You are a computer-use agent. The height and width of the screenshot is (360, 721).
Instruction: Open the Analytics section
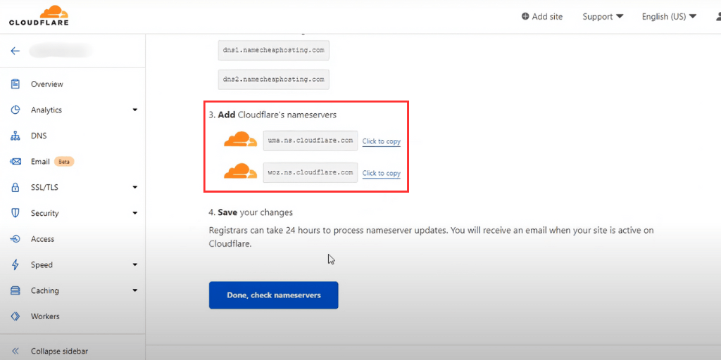(46, 110)
